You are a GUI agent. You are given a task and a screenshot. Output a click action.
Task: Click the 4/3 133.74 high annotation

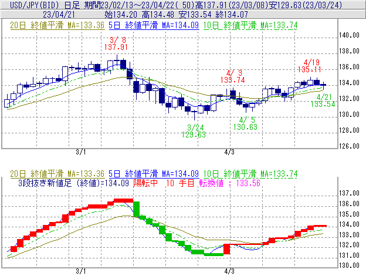click(233, 76)
